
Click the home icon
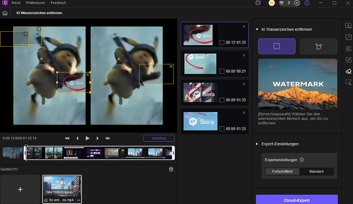coord(5,13)
